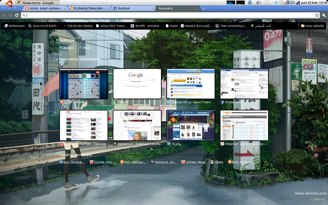Viewport: 328px width, 205px height.
Task: Bookmark this page with the star icon
Action: point(317,15)
